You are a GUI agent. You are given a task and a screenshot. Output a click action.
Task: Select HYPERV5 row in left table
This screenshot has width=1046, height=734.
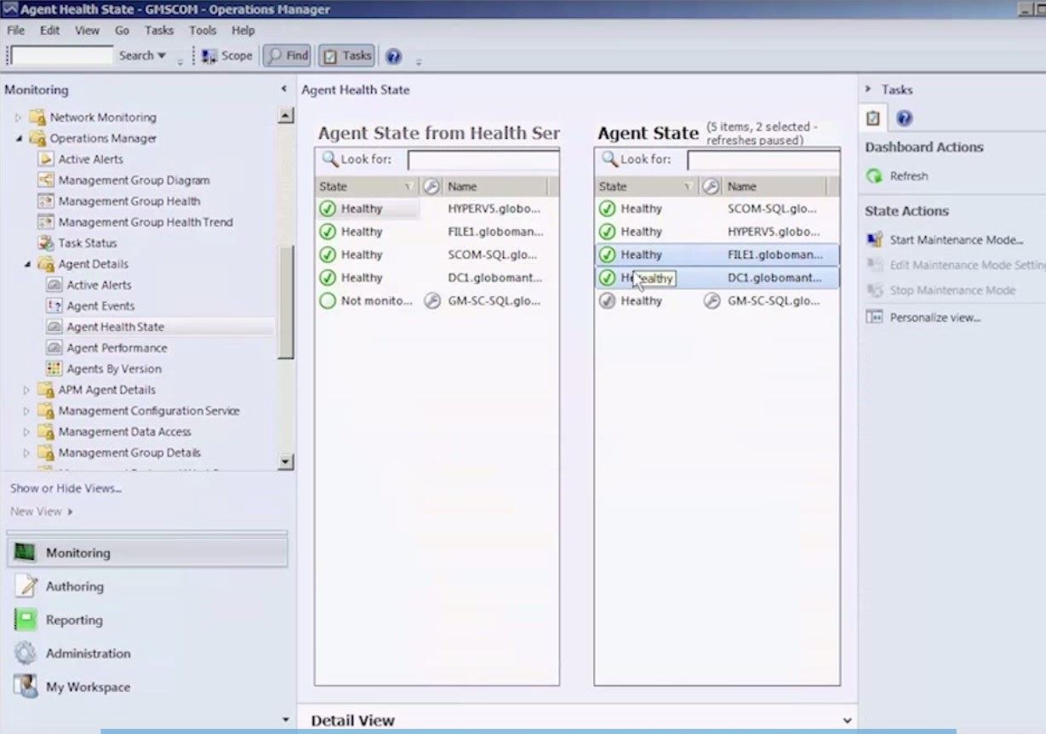(x=437, y=209)
